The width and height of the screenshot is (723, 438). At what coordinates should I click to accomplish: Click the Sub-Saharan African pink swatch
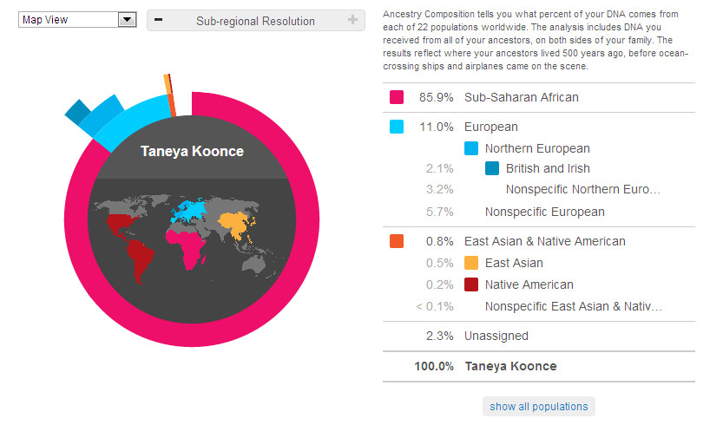[397, 97]
